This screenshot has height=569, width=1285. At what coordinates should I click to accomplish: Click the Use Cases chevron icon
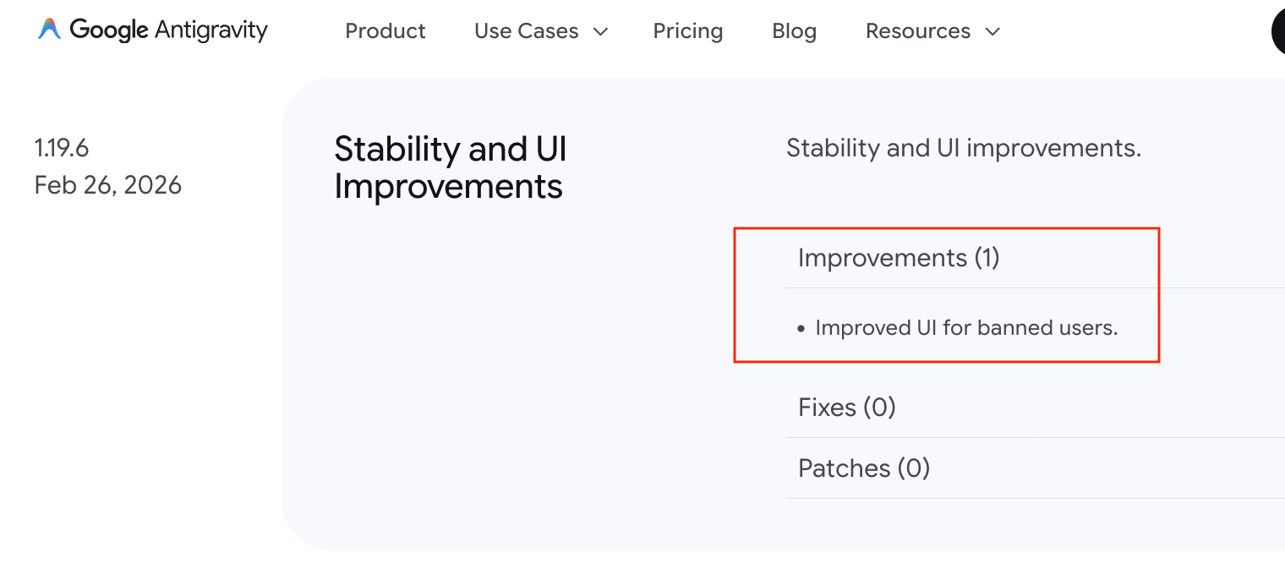pyautogui.click(x=600, y=32)
